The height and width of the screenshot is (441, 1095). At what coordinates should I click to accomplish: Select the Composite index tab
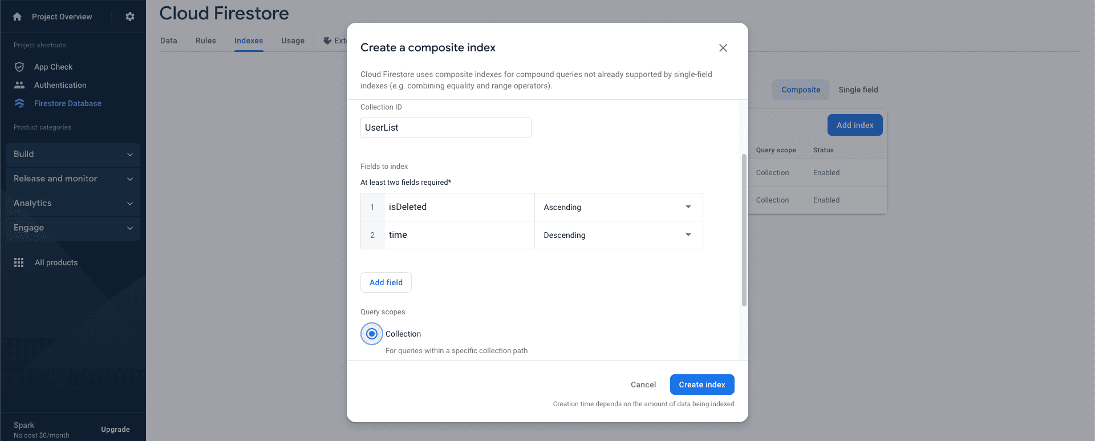pos(801,90)
